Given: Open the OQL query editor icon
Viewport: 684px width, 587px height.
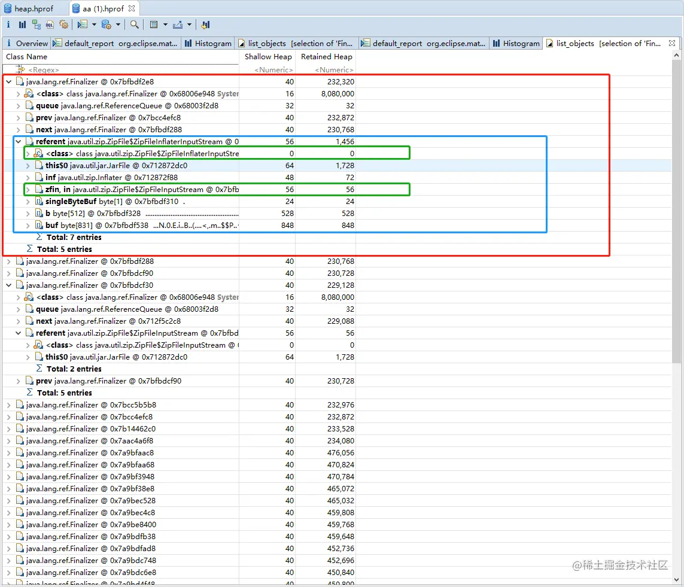Looking at the screenshot, I should coord(50,25).
